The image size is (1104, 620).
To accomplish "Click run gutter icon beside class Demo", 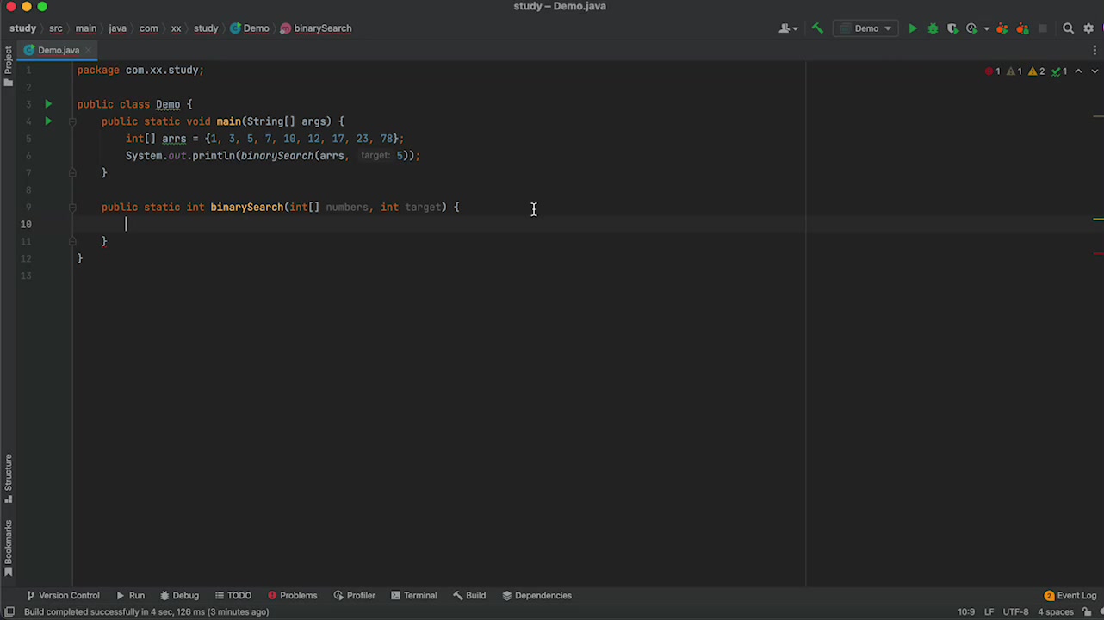I will [x=48, y=104].
